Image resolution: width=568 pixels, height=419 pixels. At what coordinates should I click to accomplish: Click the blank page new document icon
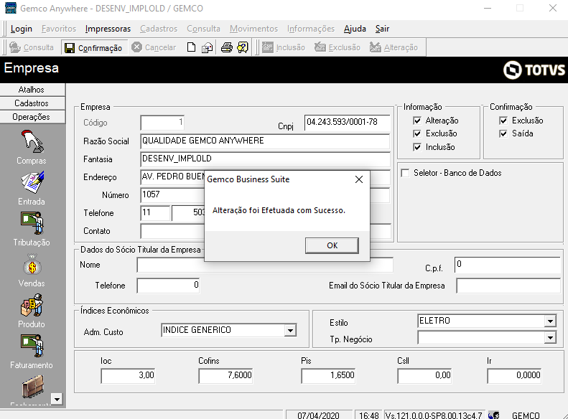coord(191,47)
